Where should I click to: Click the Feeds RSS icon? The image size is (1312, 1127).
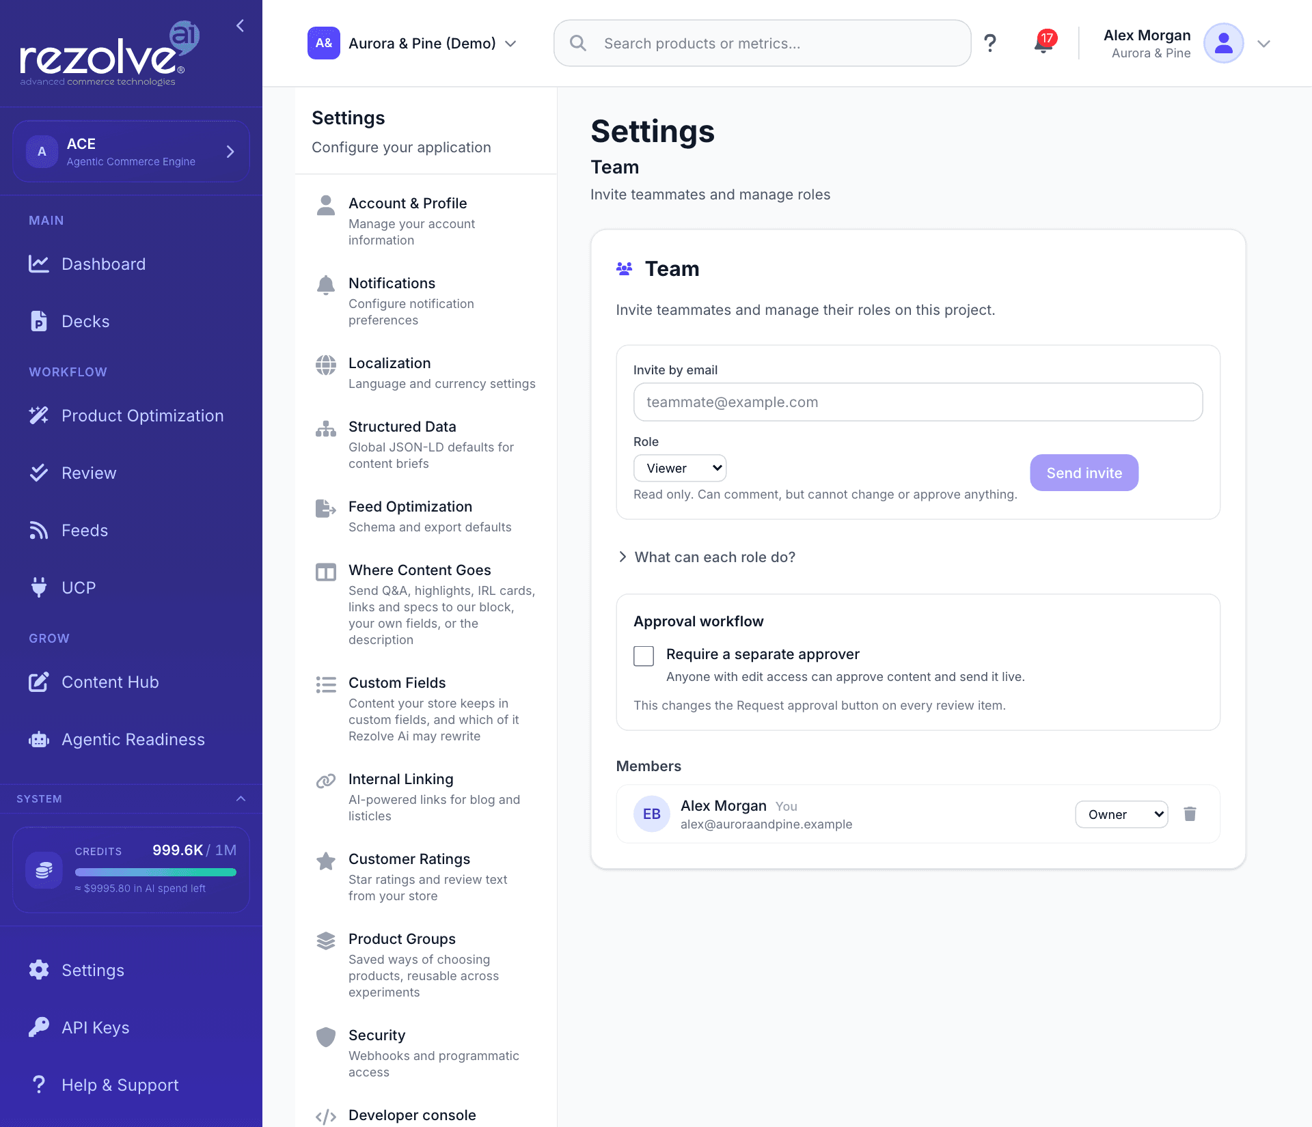pyautogui.click(x=39, y=530)
